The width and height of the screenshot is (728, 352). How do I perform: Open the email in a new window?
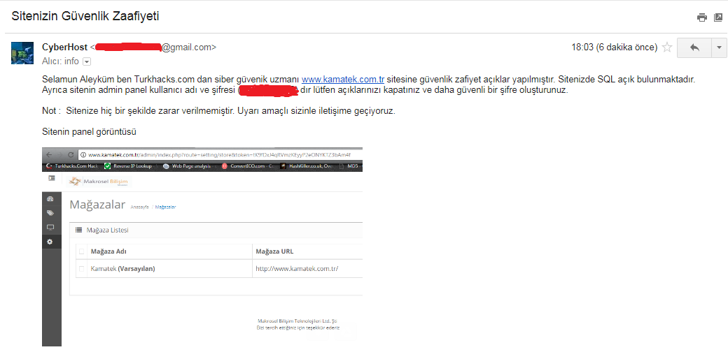pos(717,17)
